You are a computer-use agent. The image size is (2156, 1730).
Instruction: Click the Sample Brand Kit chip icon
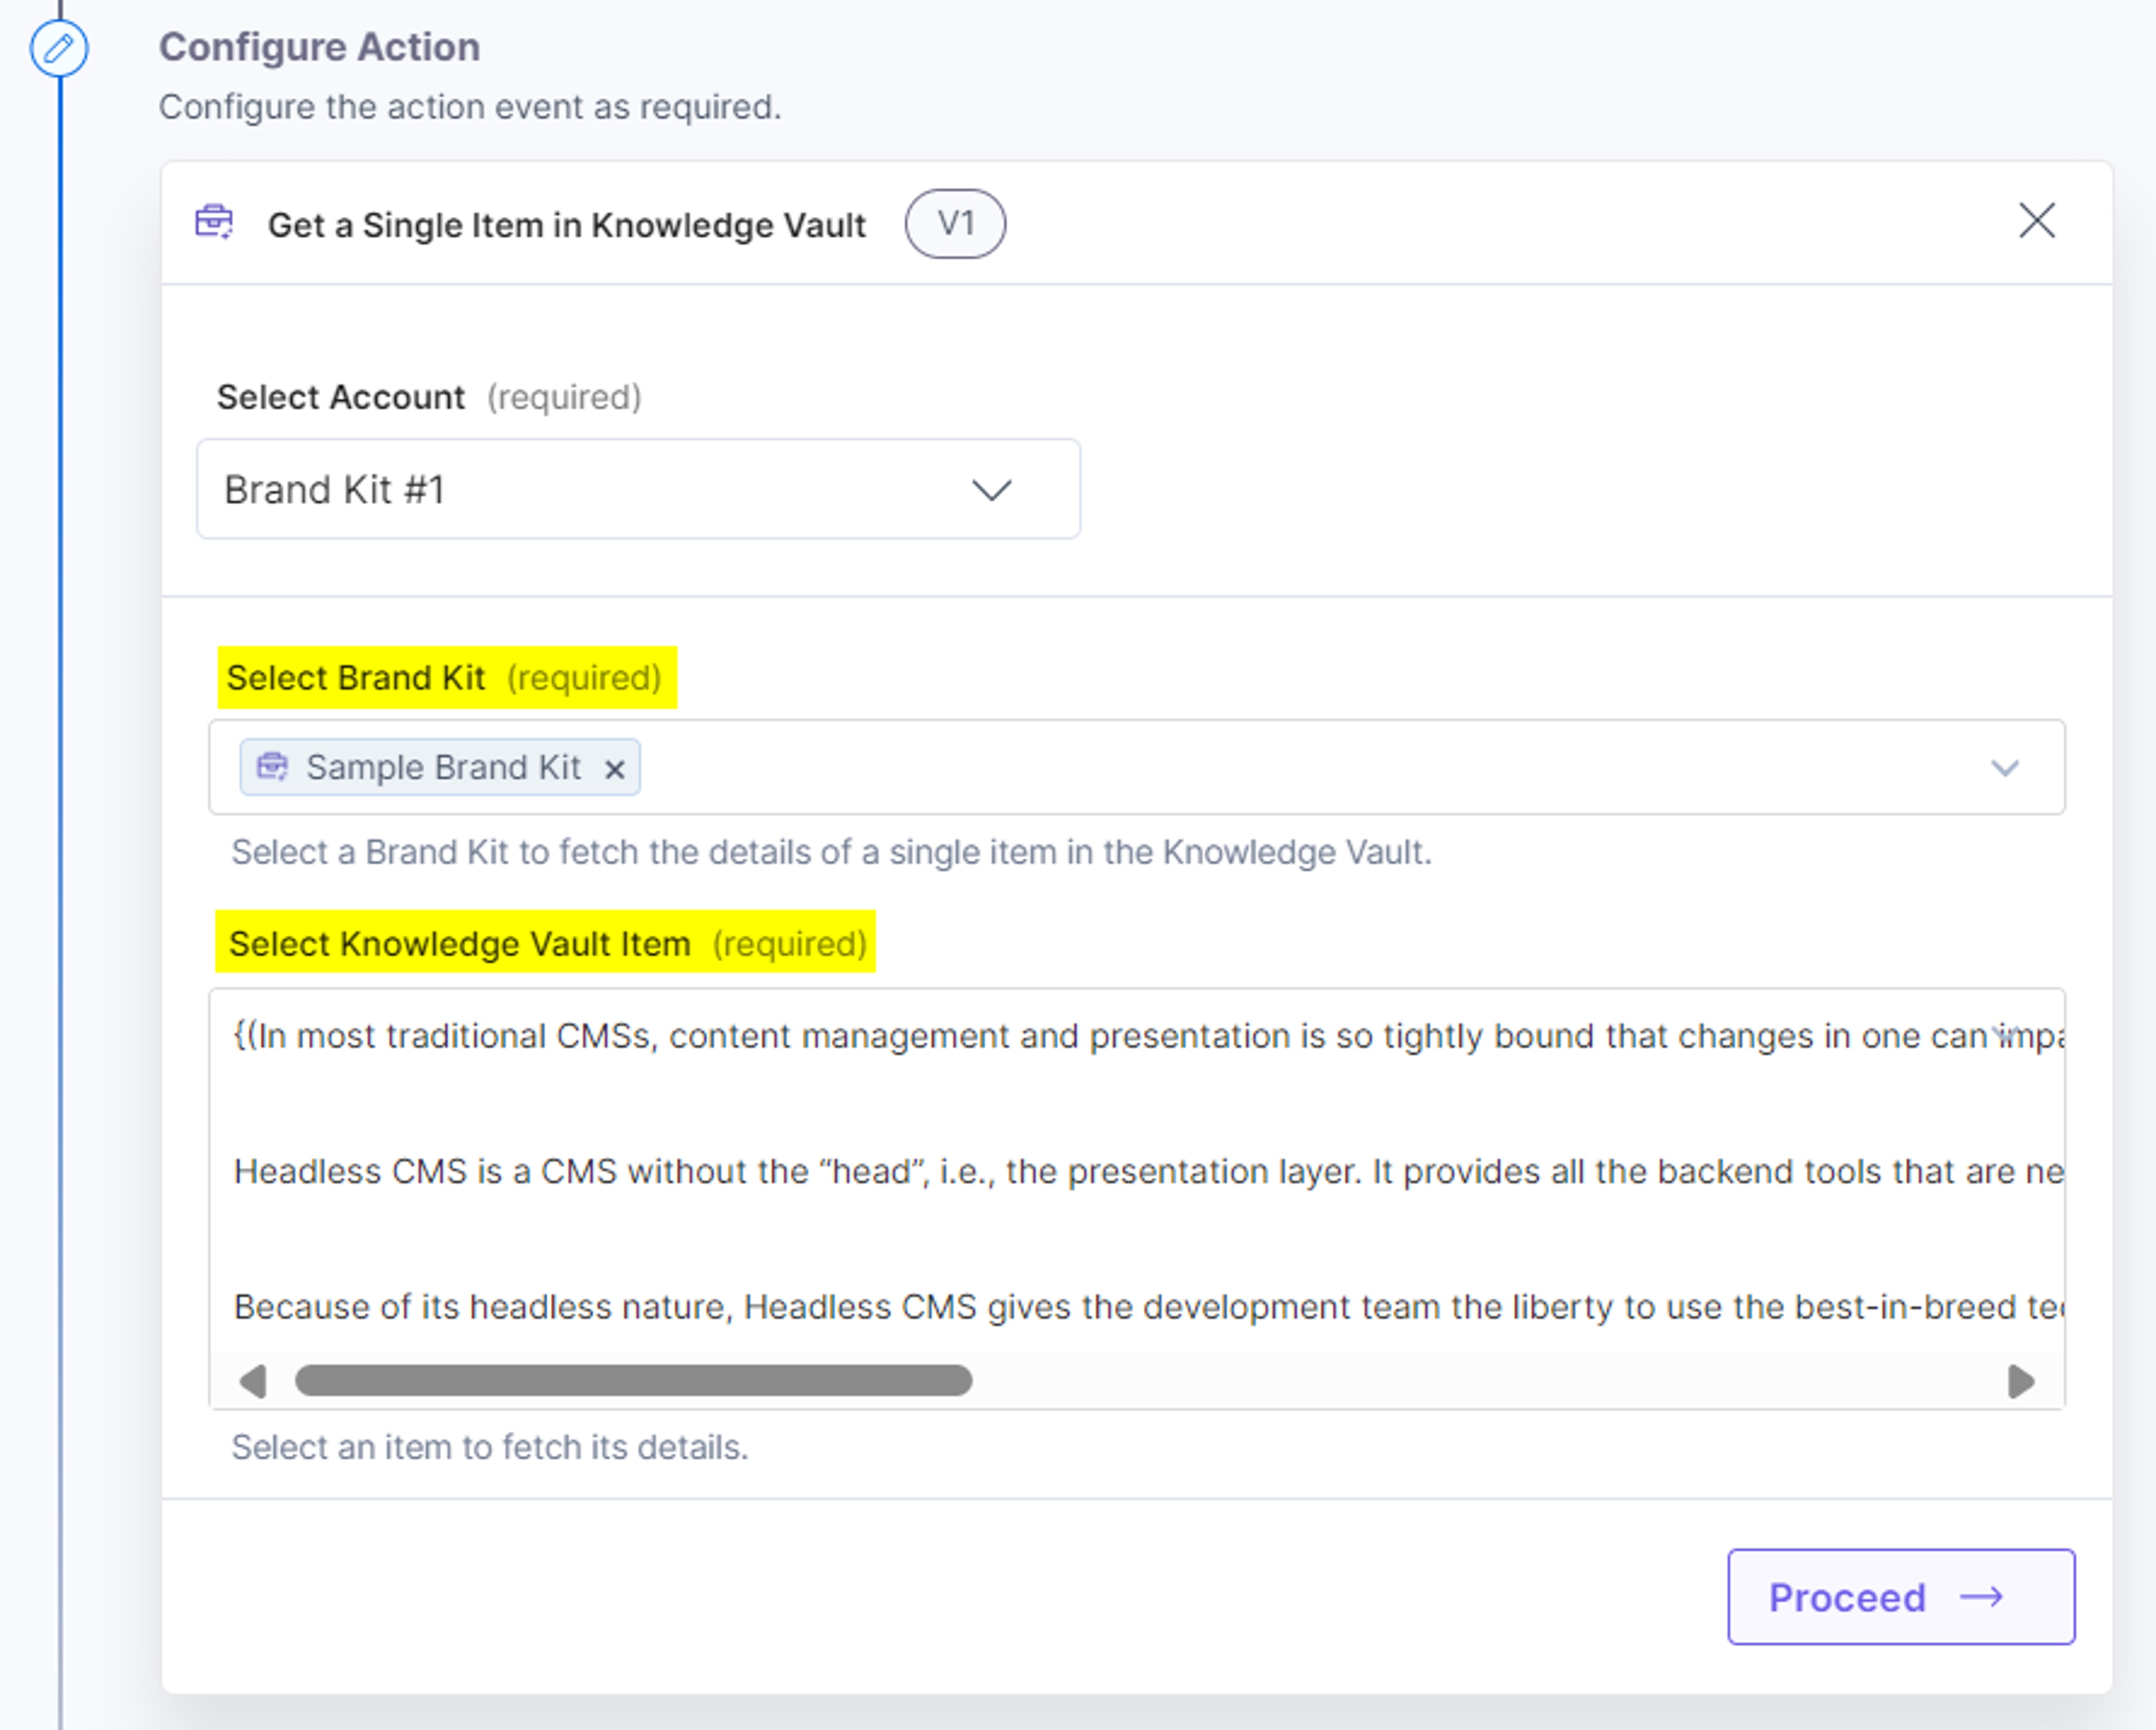click(x=272, y=767)
